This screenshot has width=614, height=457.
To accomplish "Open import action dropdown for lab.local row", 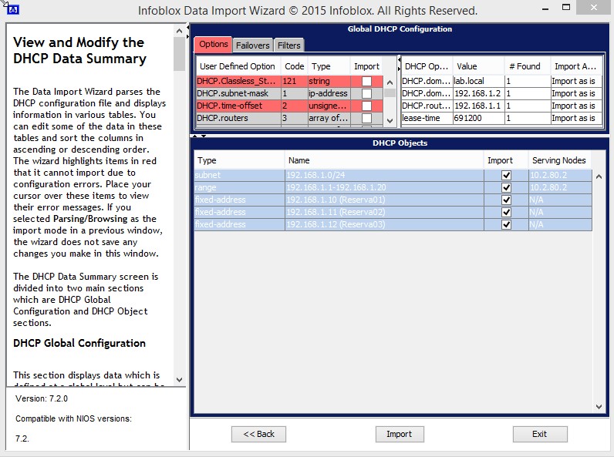I will (574, 81).
